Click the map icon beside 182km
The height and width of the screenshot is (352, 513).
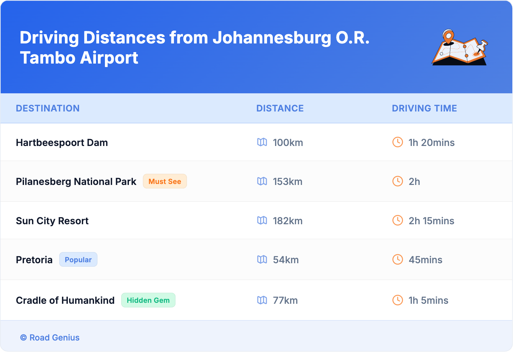click(x=262, y=220)
